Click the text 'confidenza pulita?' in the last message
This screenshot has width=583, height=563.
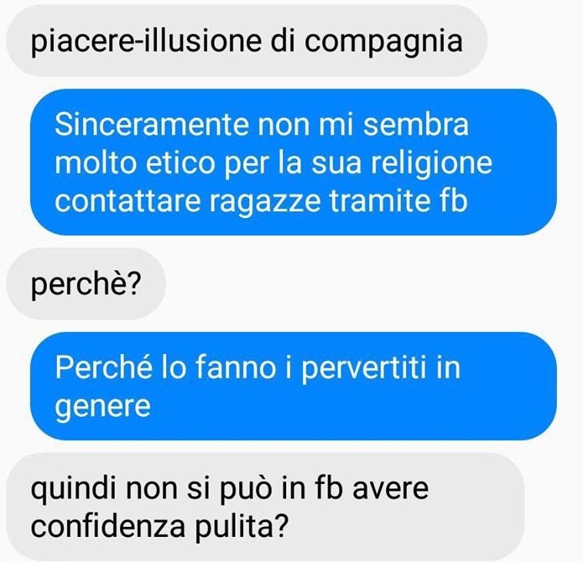[x=159, y=526]
